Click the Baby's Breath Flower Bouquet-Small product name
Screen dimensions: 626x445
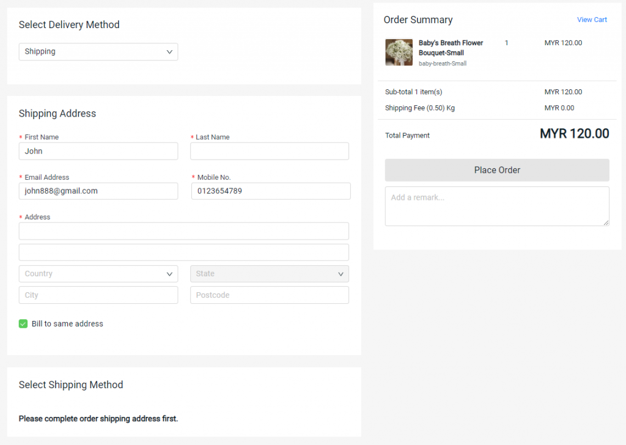point(451,48)
